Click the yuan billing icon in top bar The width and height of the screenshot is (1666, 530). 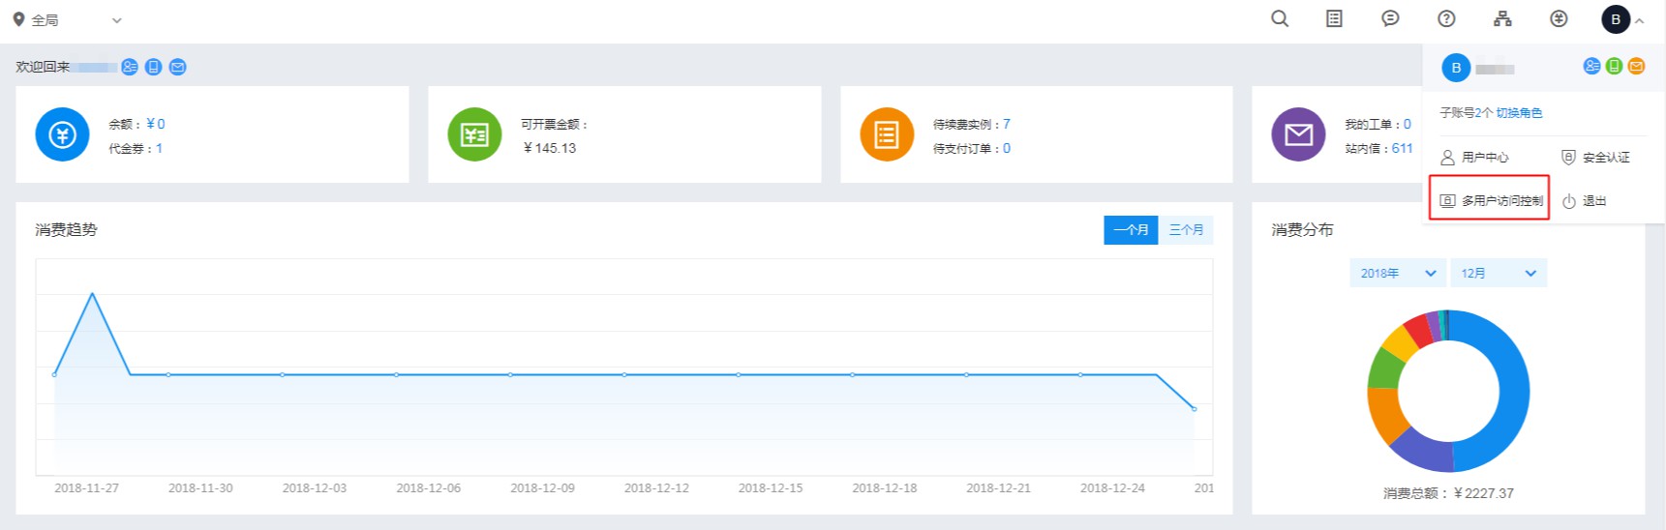(x=1559, y=19)
